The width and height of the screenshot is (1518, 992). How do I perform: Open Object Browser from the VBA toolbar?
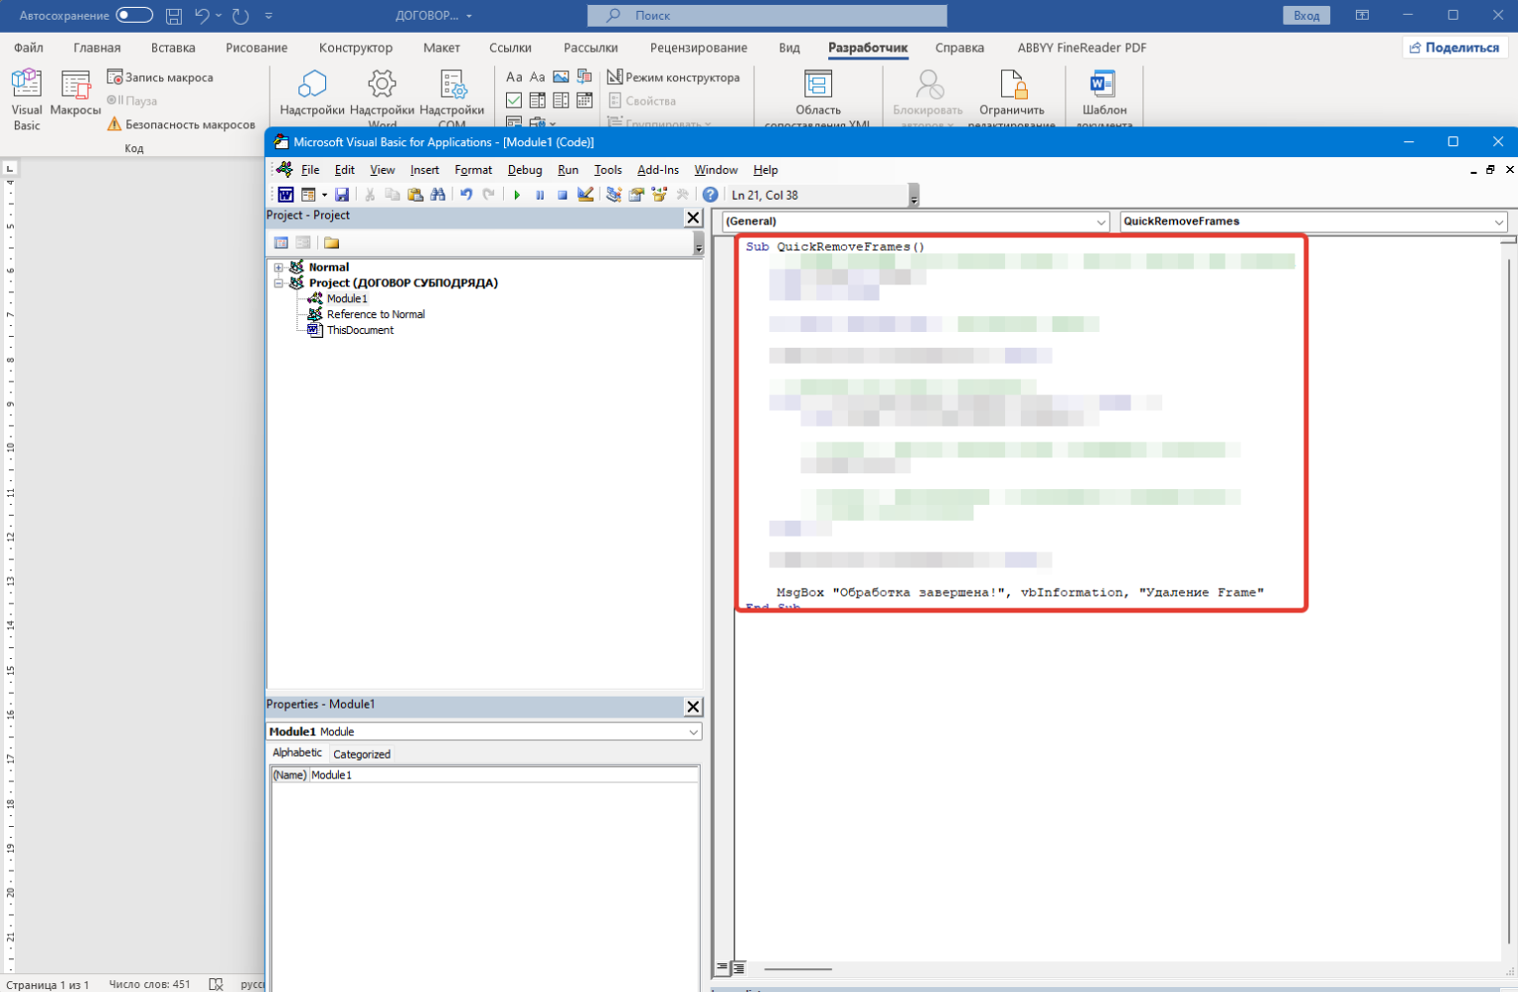click(x=659, y=195)
